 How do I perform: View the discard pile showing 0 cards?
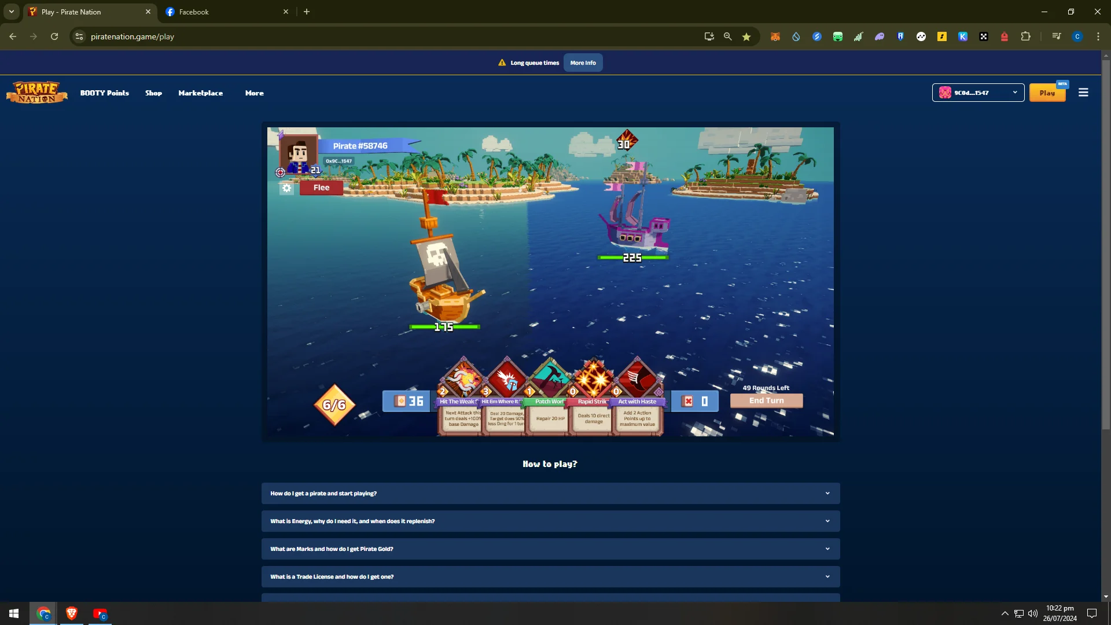click(695, 401)
